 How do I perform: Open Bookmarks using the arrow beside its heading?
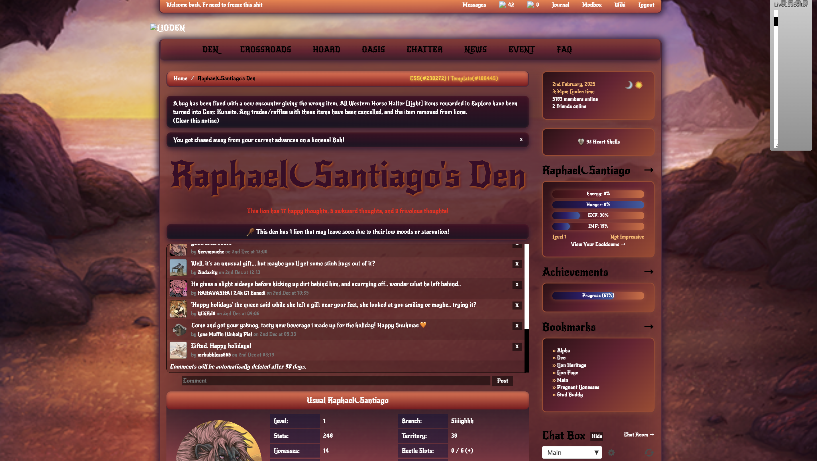tap(649, 327)
